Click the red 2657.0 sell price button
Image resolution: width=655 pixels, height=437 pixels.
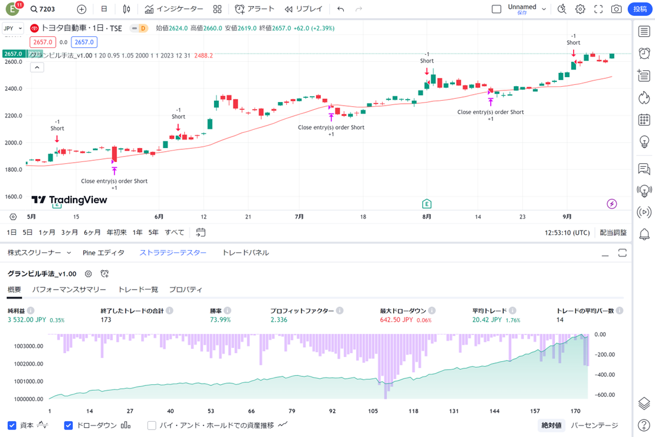(42, 42)
